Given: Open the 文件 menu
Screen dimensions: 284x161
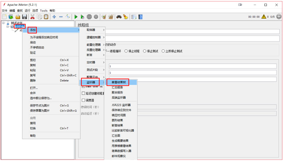Looking at the screenshot, I should tap(4, 11).
